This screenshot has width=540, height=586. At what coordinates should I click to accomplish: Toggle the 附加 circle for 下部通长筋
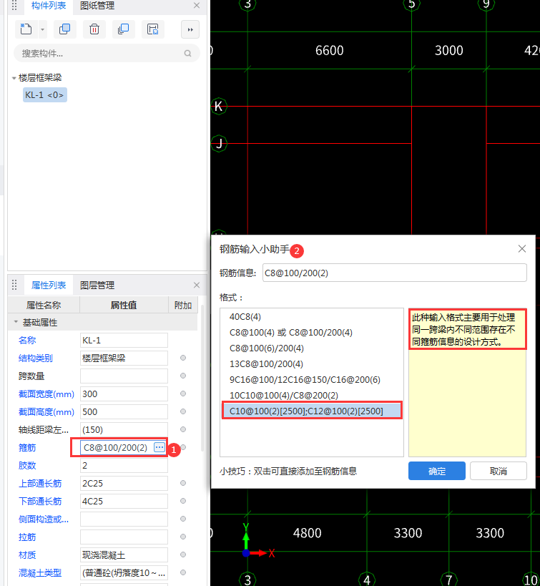click(x=183, y=501)
